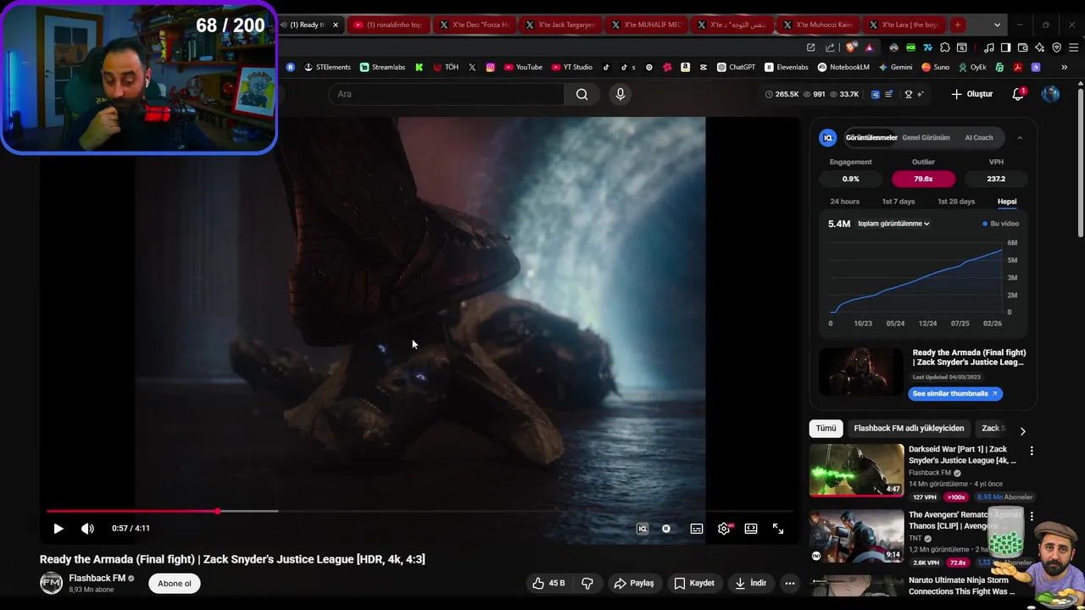Open Darkseid War Part 1 video thumbnail
Viewport: 1085px width, 610px height.
(857, 470)
